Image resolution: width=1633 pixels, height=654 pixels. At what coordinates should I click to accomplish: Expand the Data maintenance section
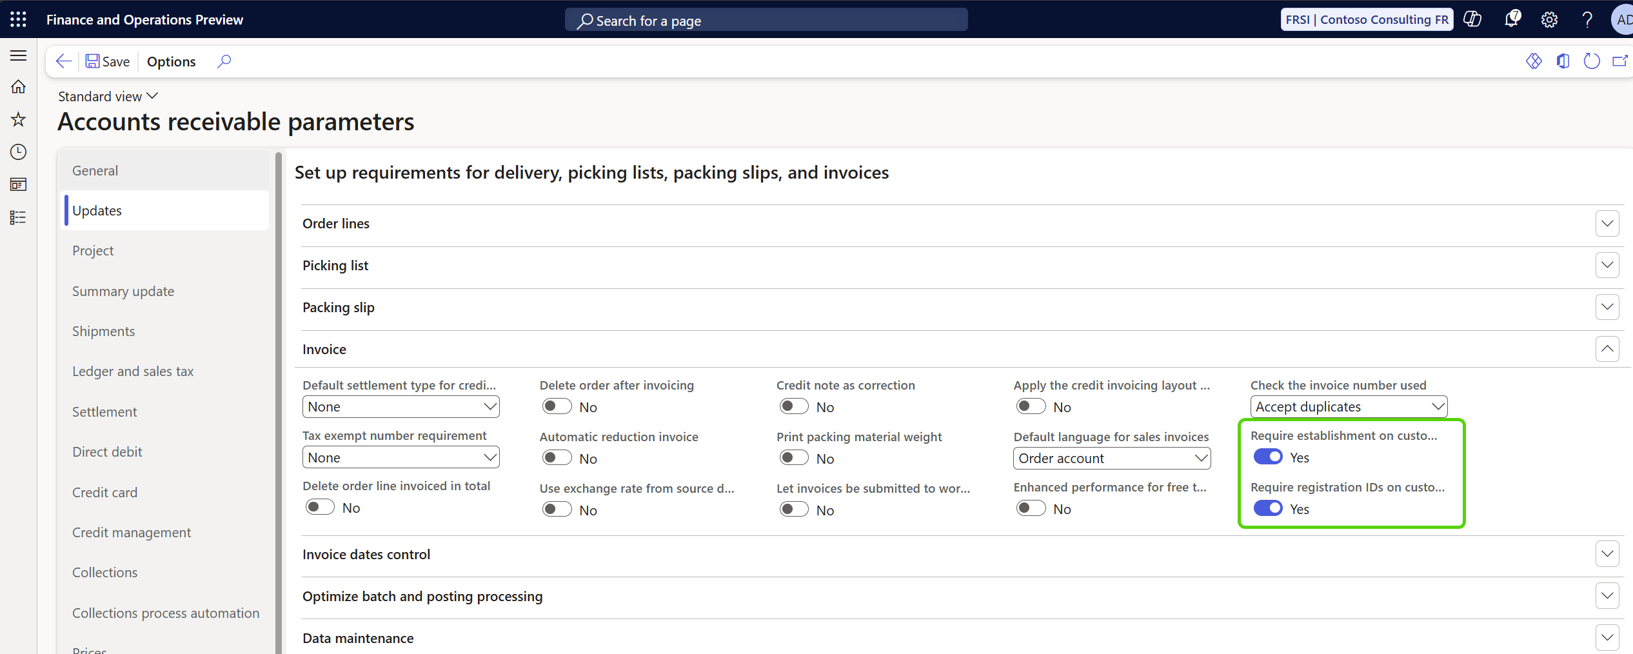(x=1607, y=638)
